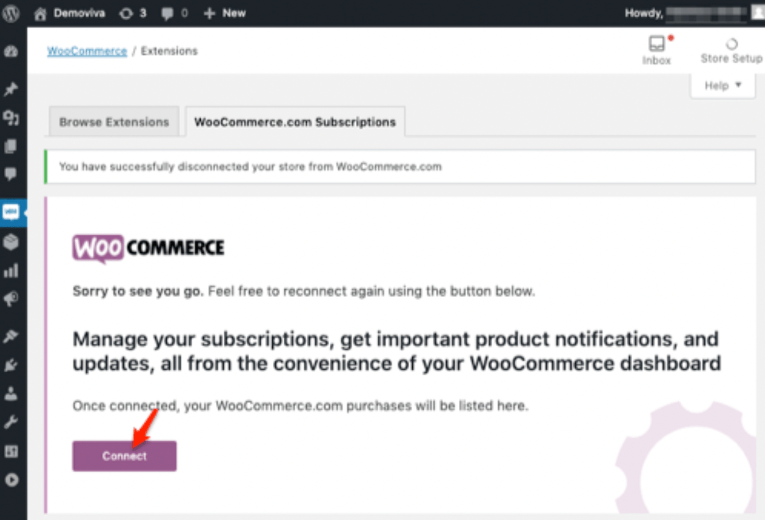Open the Tools wrench icon
The height and width of the screenshot is (520, 765).
tap(11, 421)
